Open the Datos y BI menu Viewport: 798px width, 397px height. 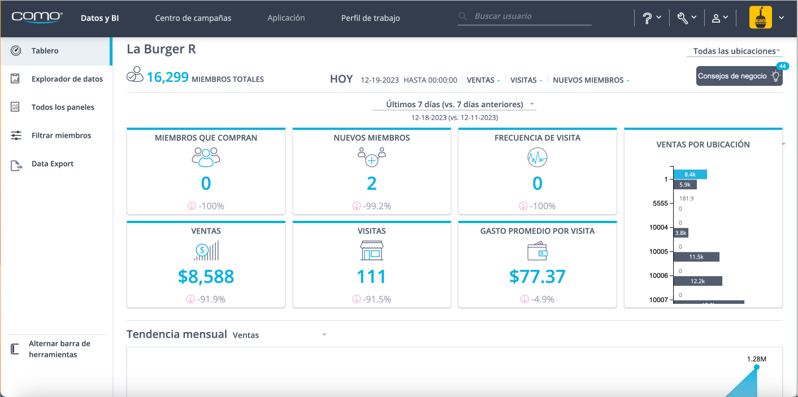tap(100, 18)
